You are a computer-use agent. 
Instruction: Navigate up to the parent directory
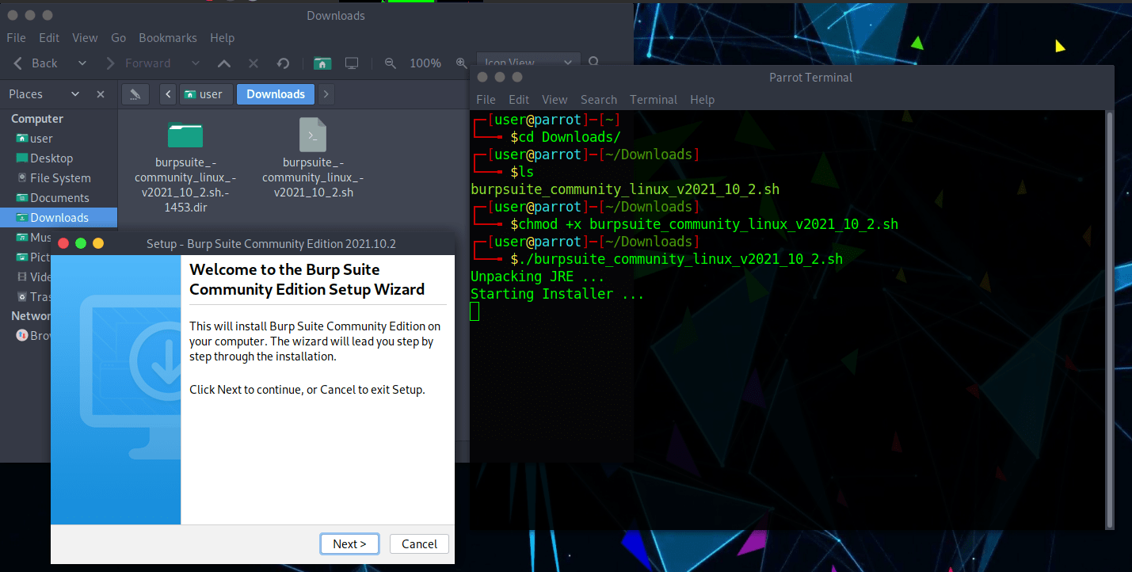(x=224, y=63)
